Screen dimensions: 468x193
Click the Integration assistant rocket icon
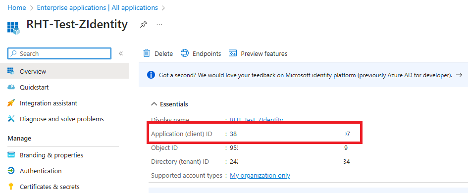click(x=11, y=103)
